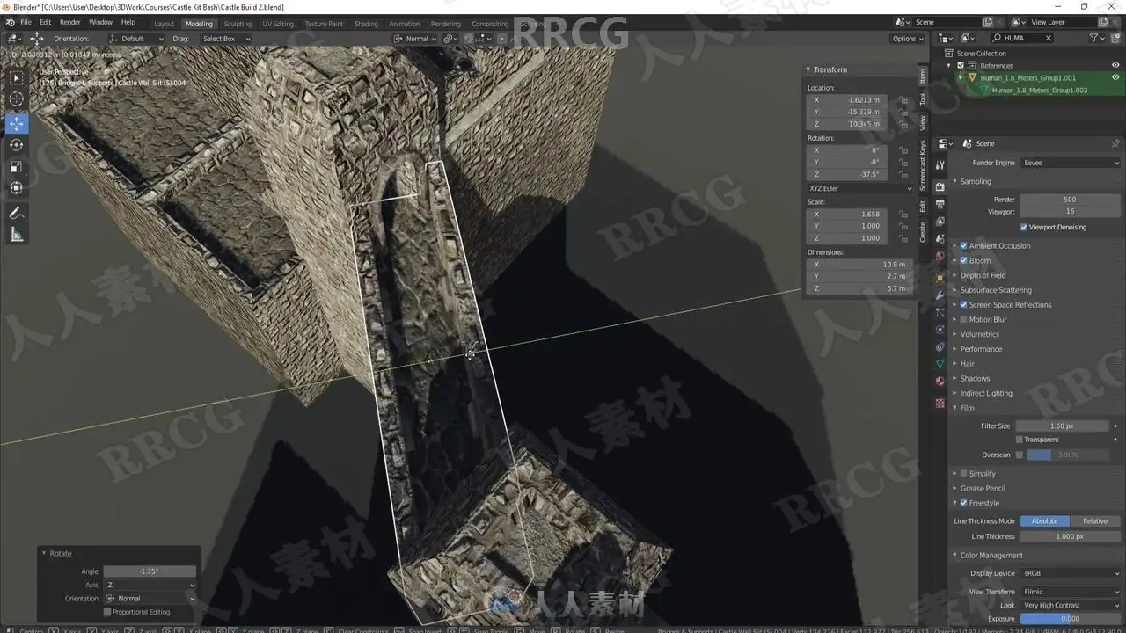Open viewport Options popover
Screen dimensions: 1126x633
coord(908,39)
